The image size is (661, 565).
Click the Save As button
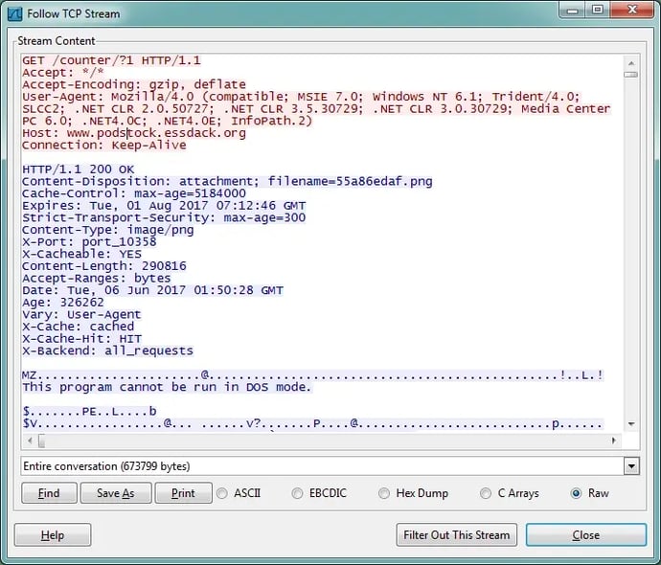pos(116,493)
